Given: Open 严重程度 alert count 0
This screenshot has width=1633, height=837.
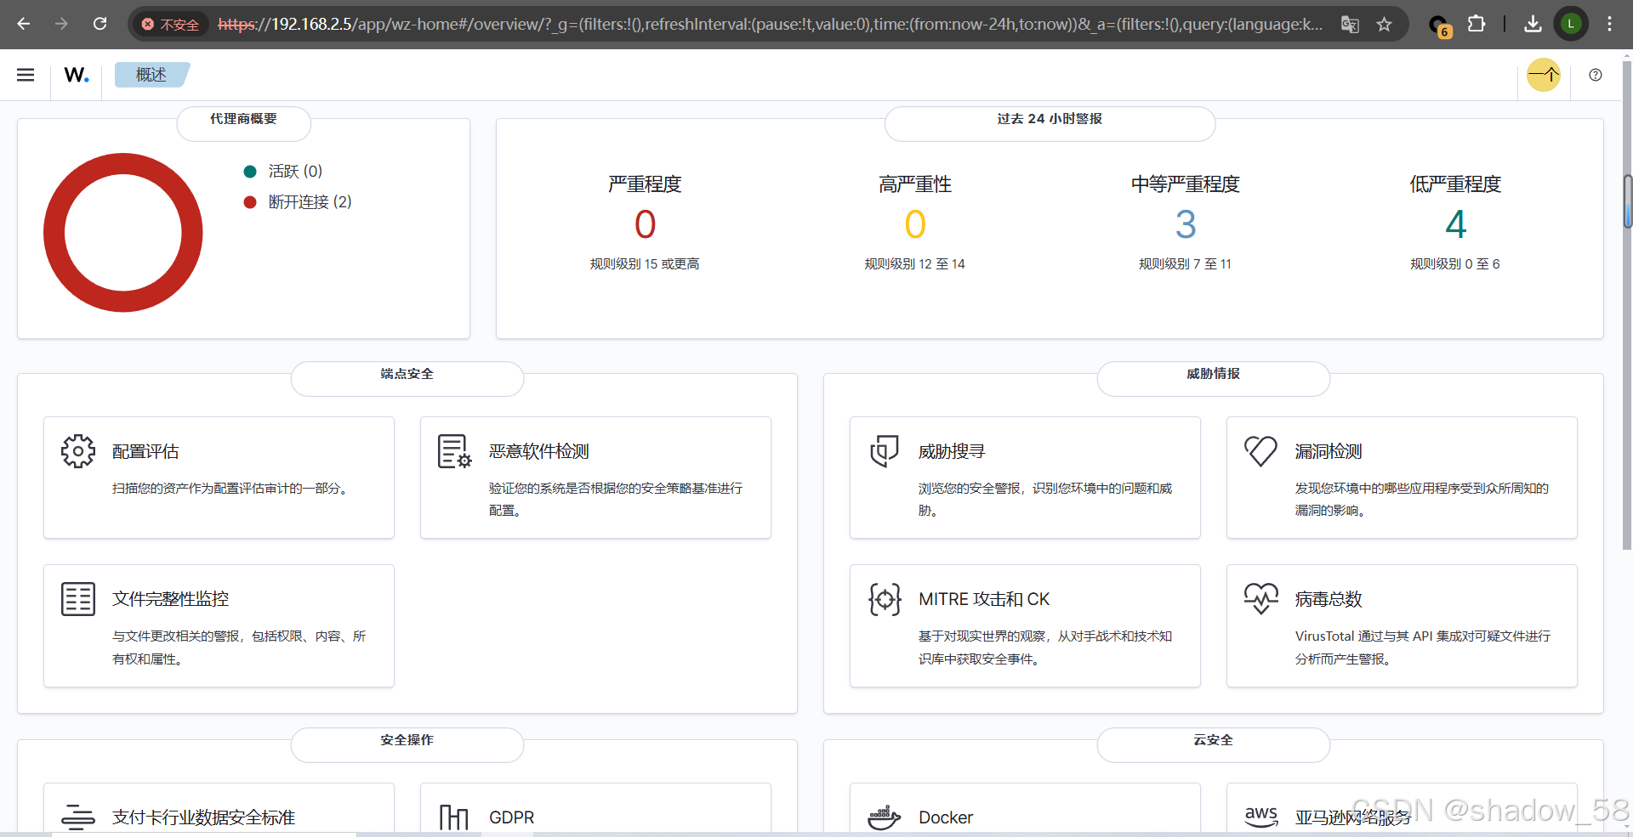Looking at the screenshot, I should point(646,225).
